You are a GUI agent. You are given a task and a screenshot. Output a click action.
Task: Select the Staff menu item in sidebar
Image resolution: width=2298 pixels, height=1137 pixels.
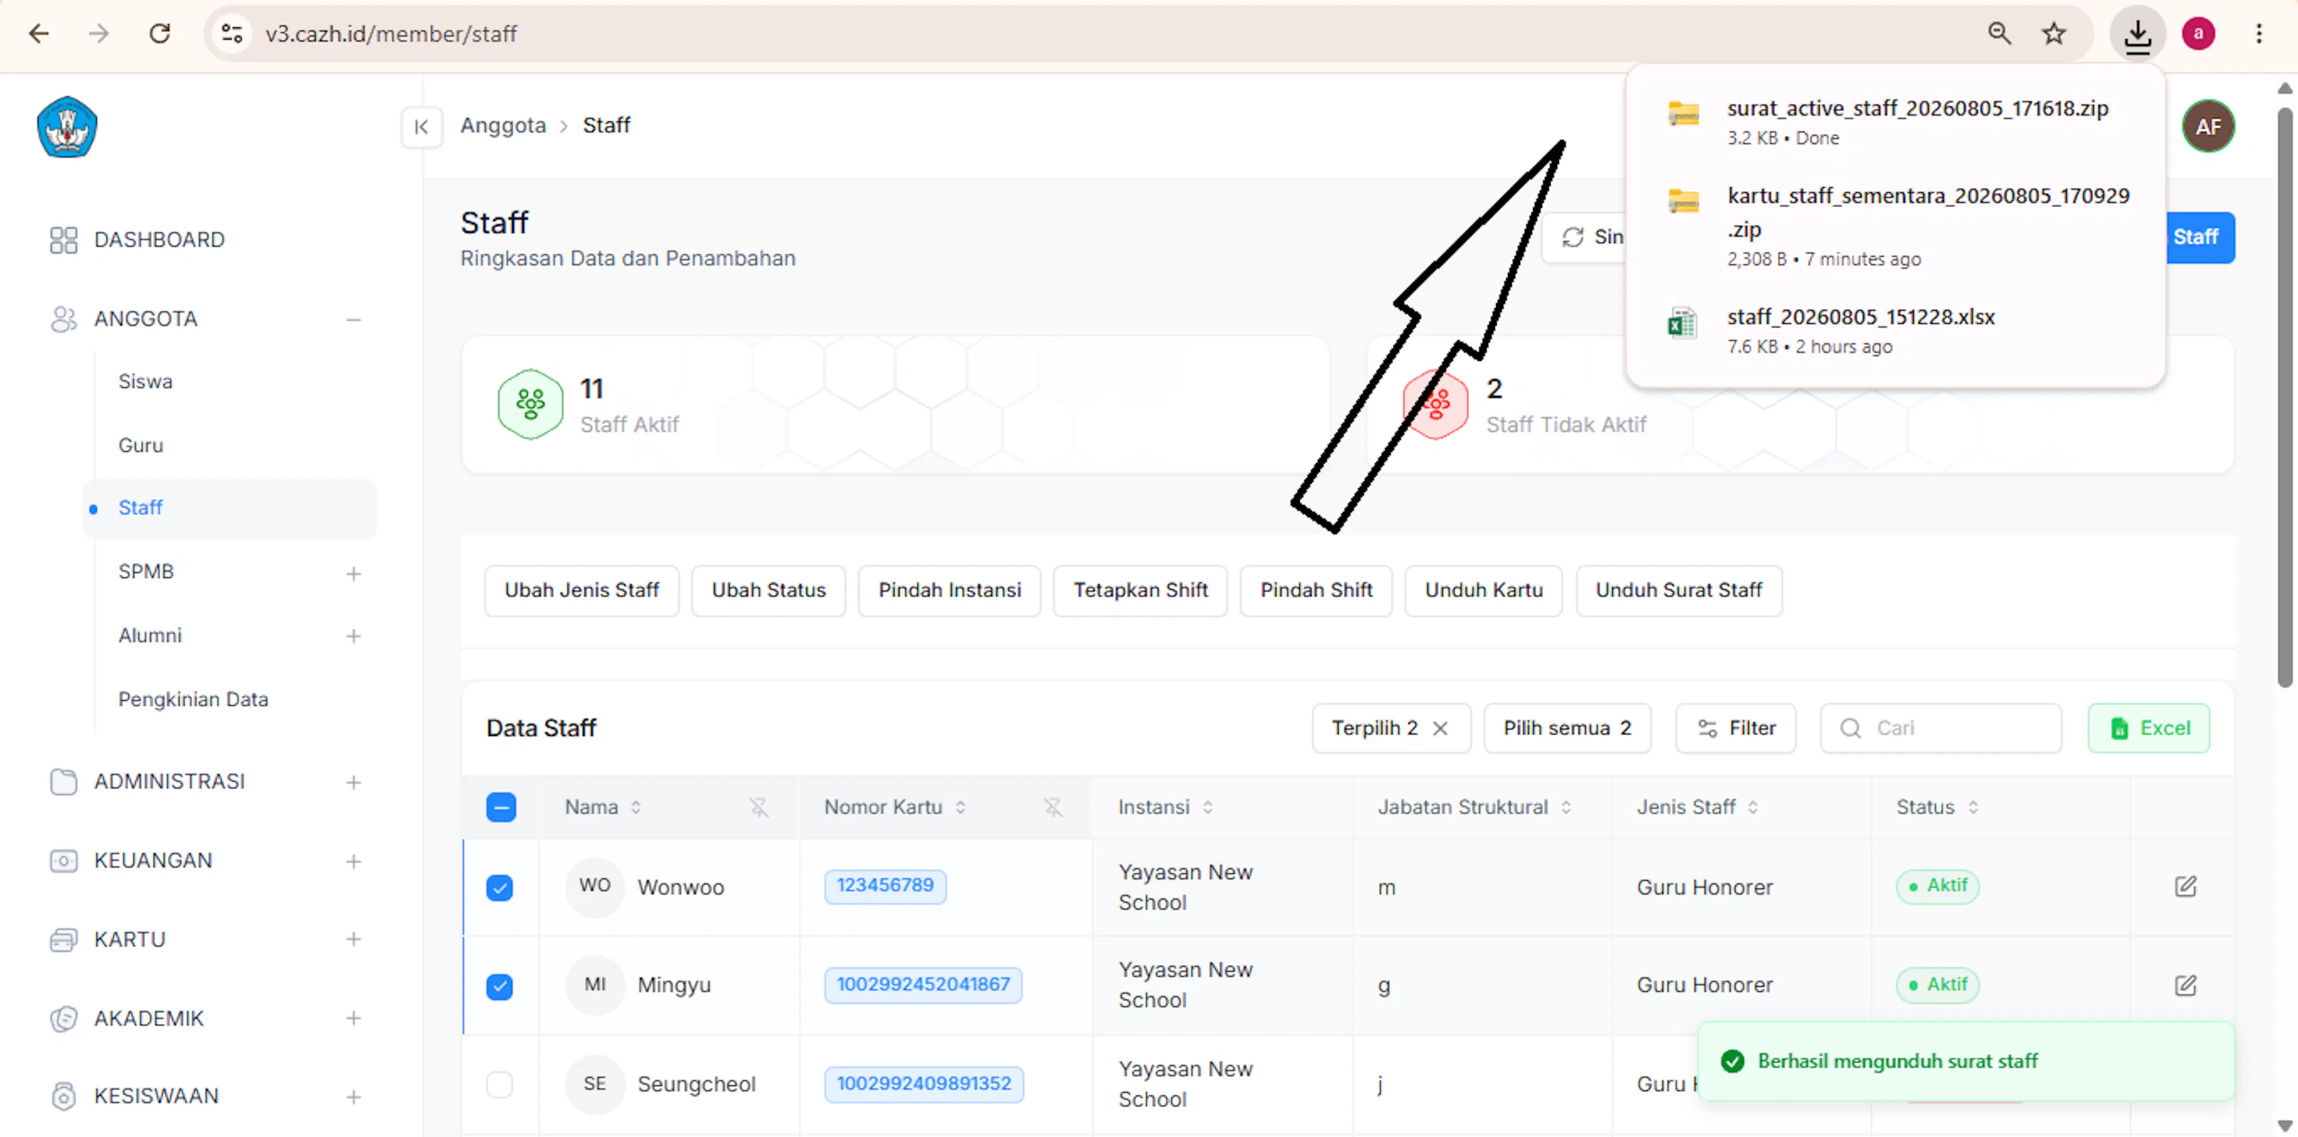[229, 508]
